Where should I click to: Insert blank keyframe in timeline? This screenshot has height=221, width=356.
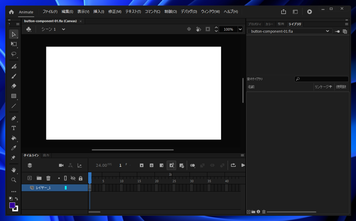(x=151, y=165)
